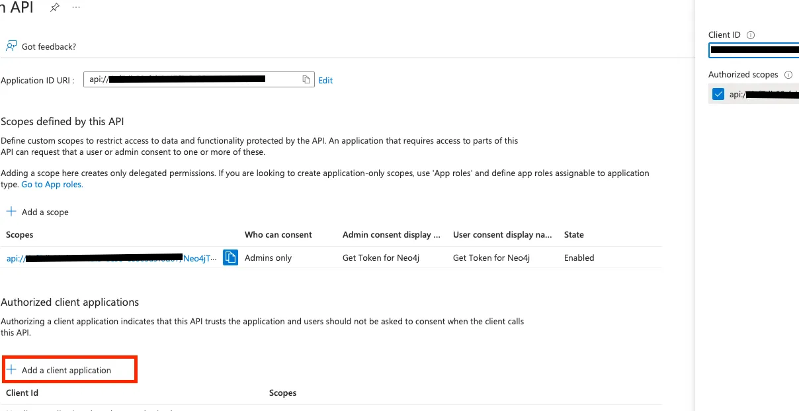The image size is (799, 411).
Task: Click the Admin consent display column header
Action: (391, 234)
